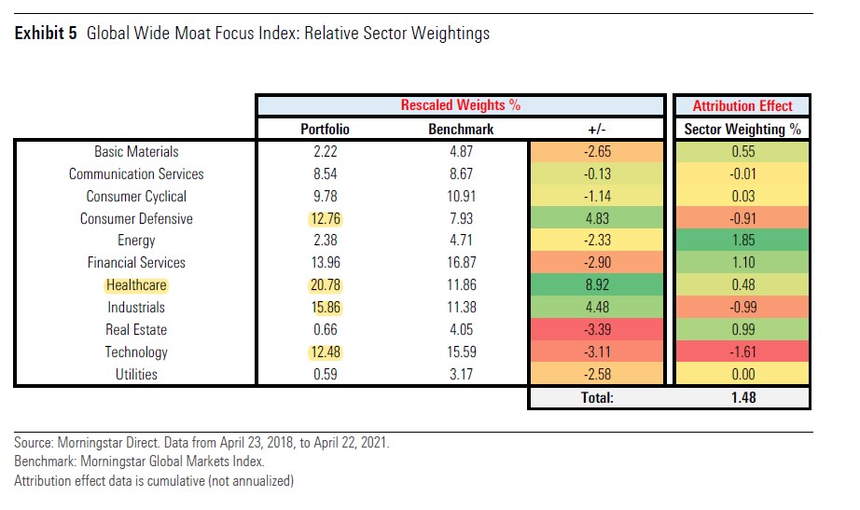Click the +/- column header
This screenshot has width=860, height=510.
(596, 129)
